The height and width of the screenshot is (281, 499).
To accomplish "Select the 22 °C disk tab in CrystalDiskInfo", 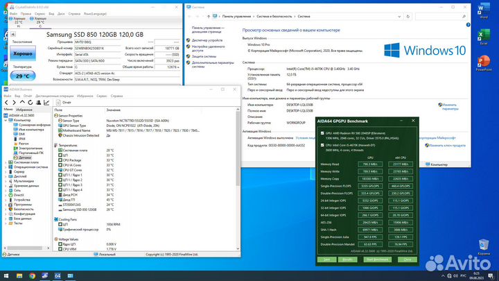I will 19,22.
